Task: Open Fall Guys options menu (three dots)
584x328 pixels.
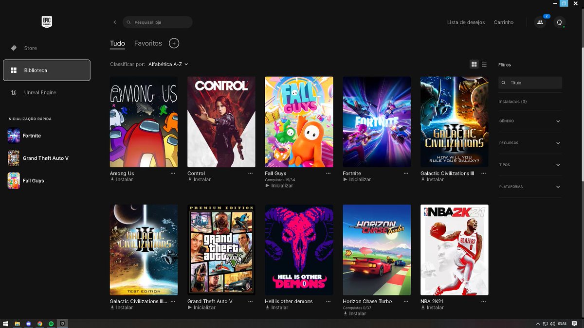Action: 328,173
